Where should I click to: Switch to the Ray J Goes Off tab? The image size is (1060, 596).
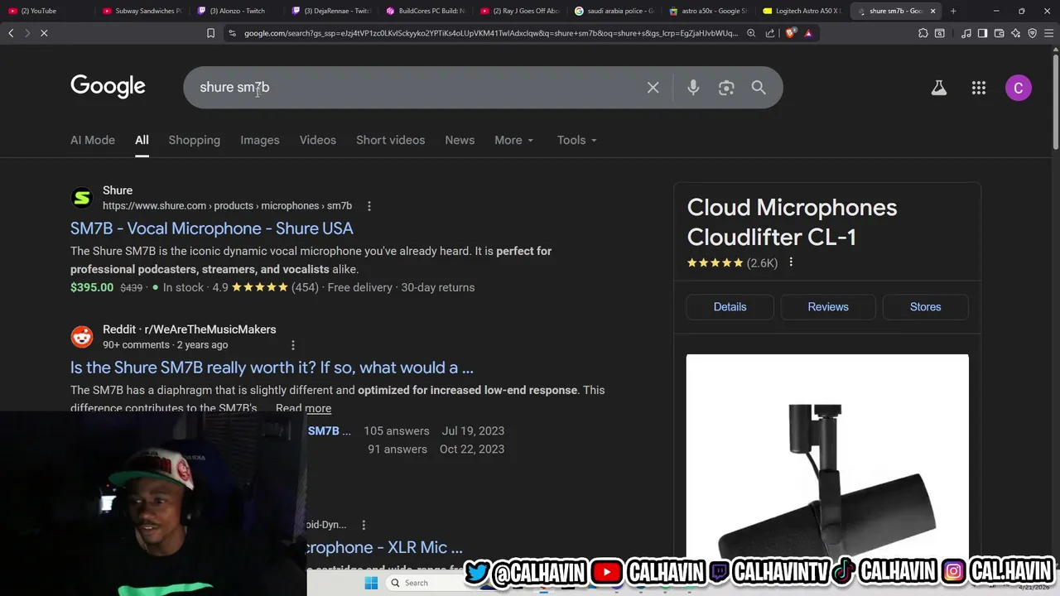coord(520,11)
